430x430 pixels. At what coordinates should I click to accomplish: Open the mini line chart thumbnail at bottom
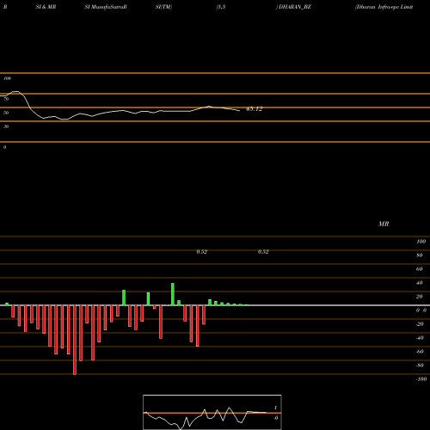tap(212, 412)
